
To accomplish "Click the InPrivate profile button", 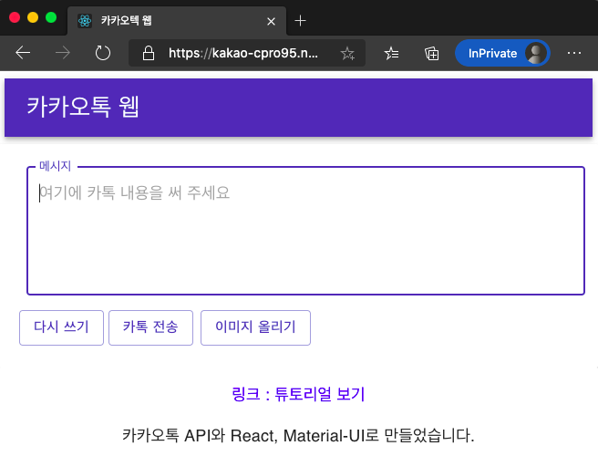I will (x=502, y=53).
